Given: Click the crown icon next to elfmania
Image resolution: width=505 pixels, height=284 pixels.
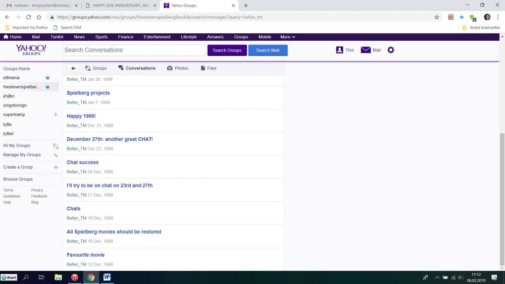Looking at the screenshot, I should 47,78.
